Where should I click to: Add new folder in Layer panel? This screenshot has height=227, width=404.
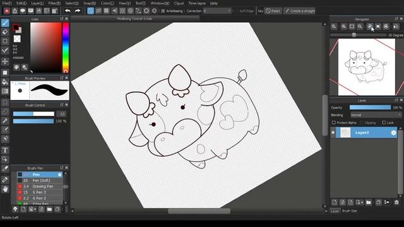pos(369,202)
